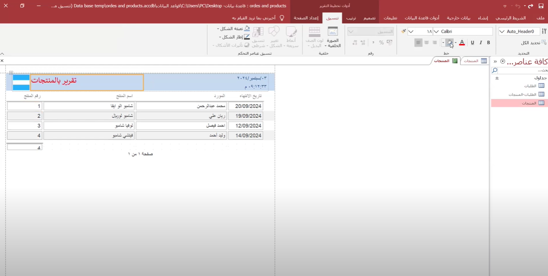Open the Calibri font name dropdown
Screen dimensions: 548x276
point(436,31)
